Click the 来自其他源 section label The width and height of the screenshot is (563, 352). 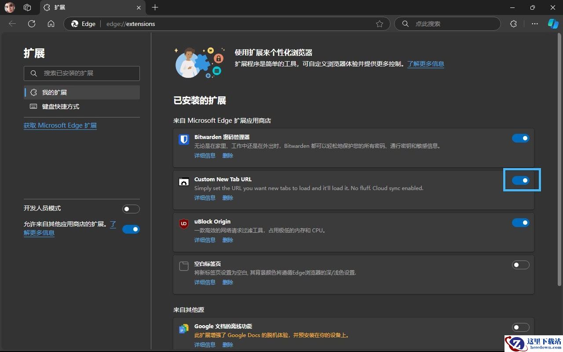(189, 310)
